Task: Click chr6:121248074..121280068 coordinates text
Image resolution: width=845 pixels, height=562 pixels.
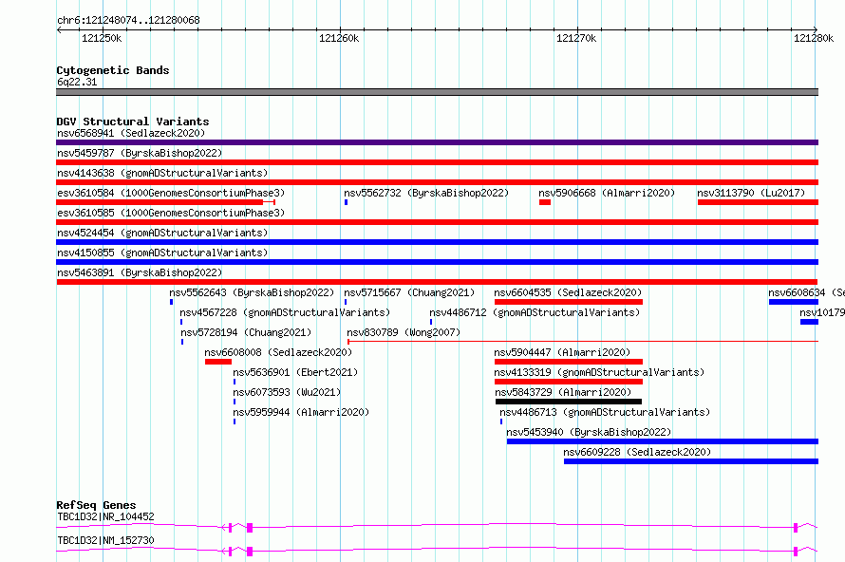Action: click(128, 20)
